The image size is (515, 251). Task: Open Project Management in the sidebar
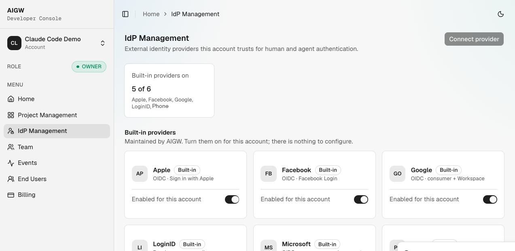[57, 115]
